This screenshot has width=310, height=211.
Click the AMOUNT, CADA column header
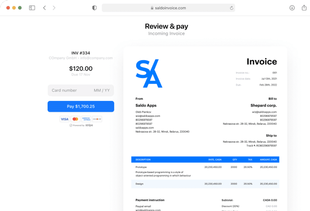pos(268,160)
